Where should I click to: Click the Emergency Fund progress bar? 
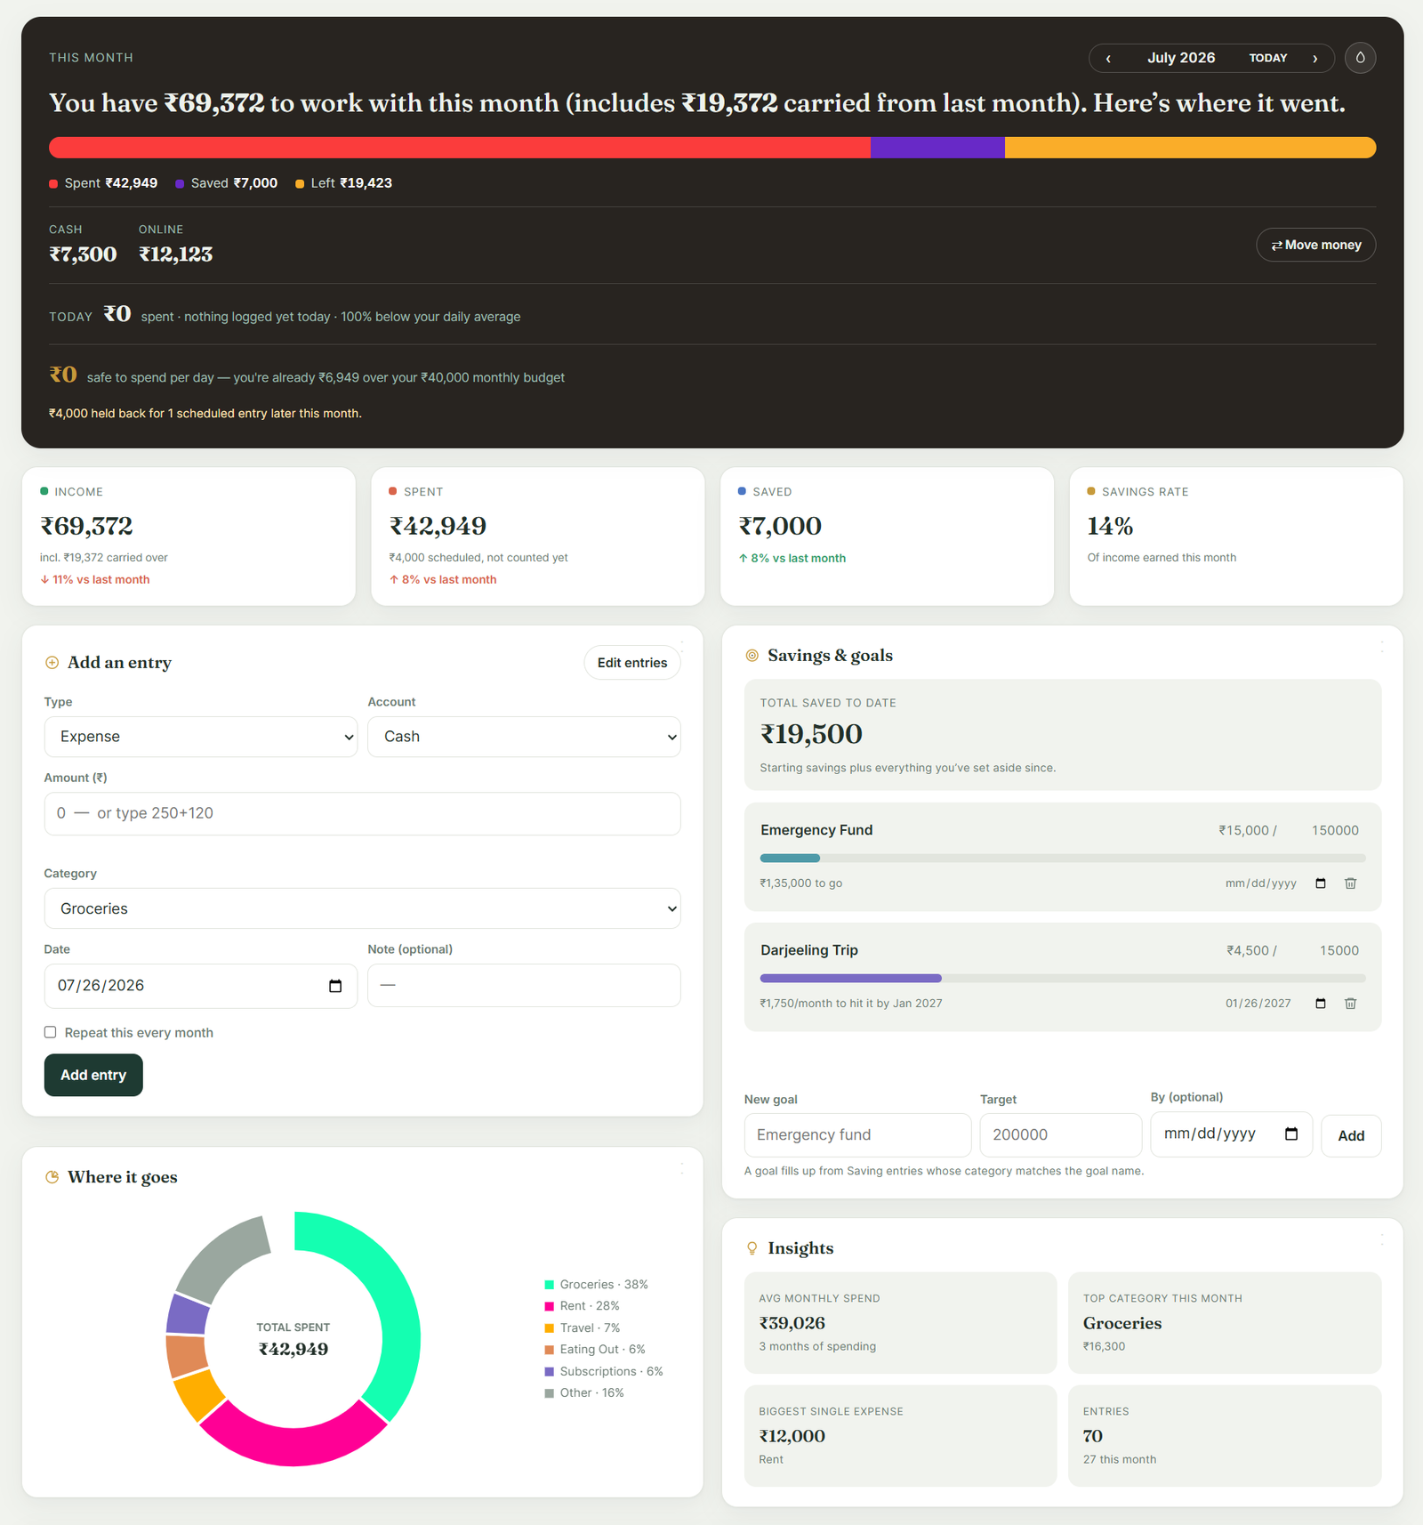1063,858
